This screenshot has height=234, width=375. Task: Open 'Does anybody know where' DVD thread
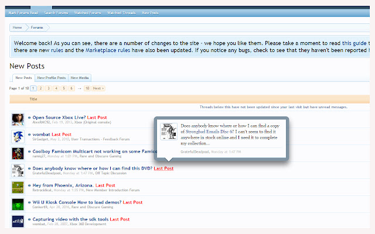pos(93,168)
